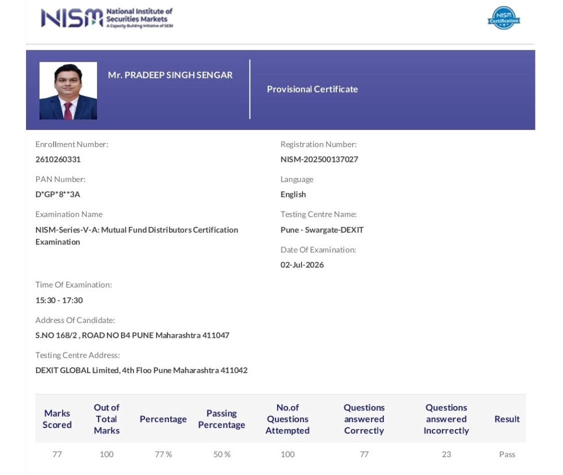Viewport: 563px width, 475px height.
Task: Select the NISM-Series-V-A examination name text
Action: tap(137, 236)
